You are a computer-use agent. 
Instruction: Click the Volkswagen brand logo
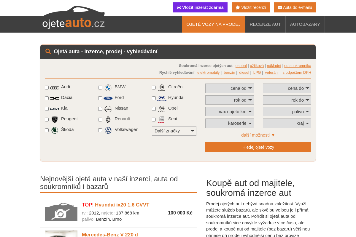click(x=108, y=130)
